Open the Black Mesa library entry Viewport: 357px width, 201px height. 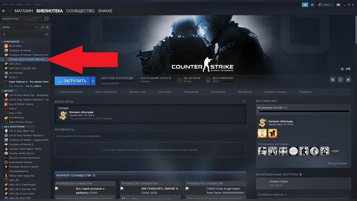15,46
